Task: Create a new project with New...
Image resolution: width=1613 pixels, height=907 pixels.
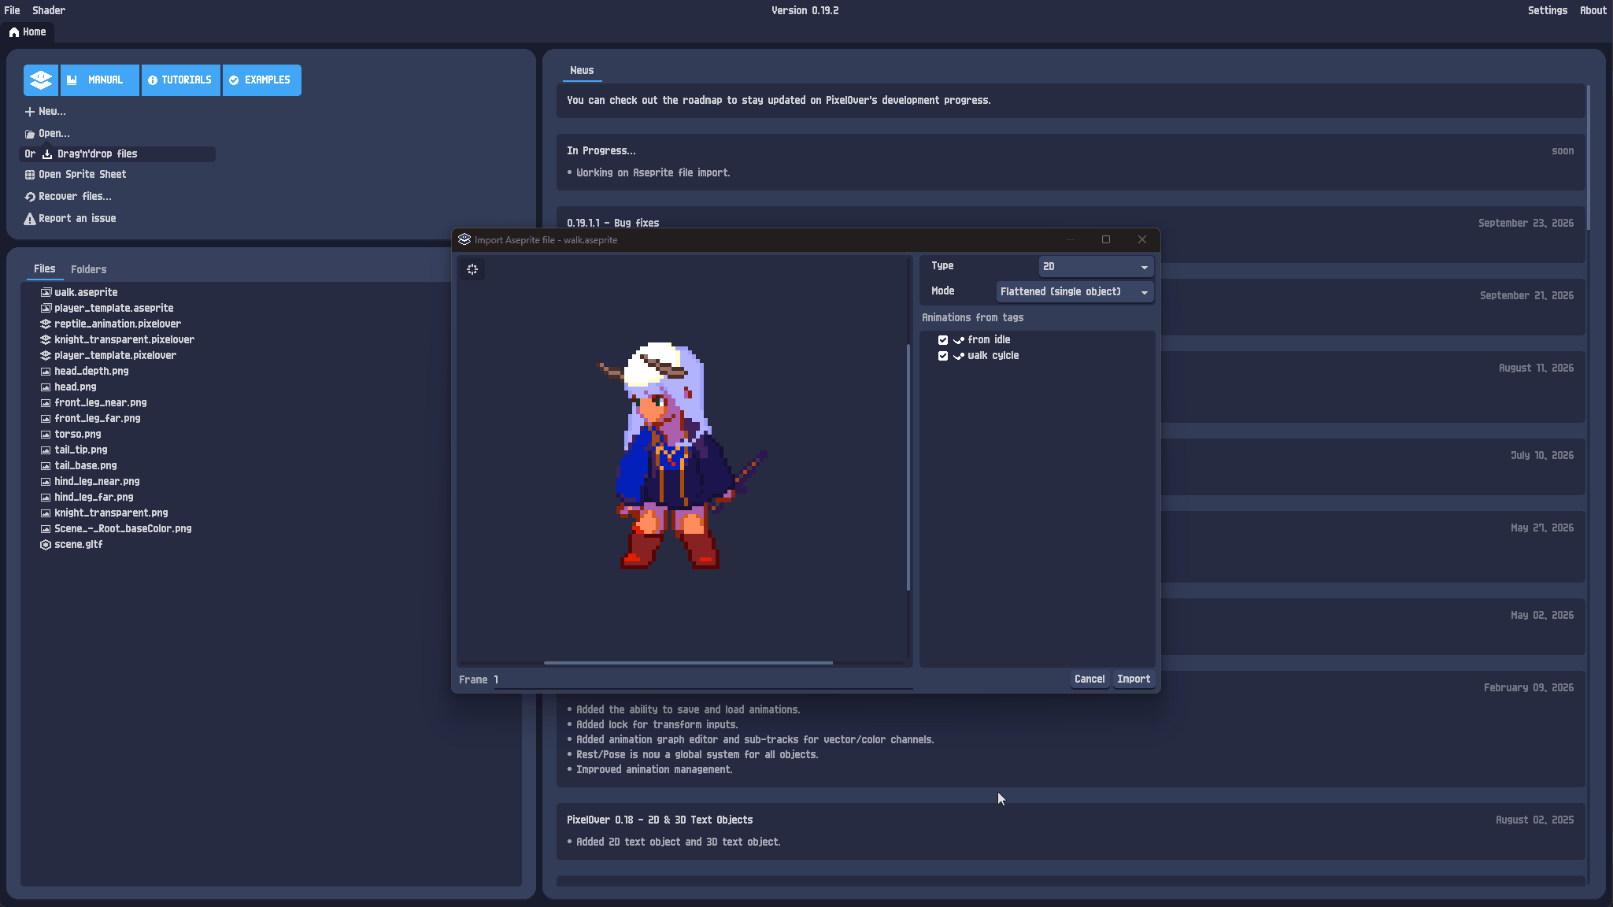Action: coord(46,112)
